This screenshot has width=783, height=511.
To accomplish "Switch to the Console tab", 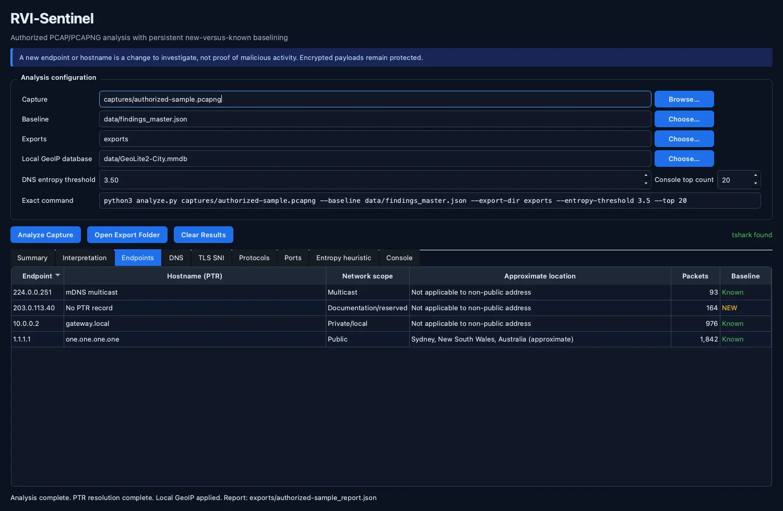I will click(399, 258).
